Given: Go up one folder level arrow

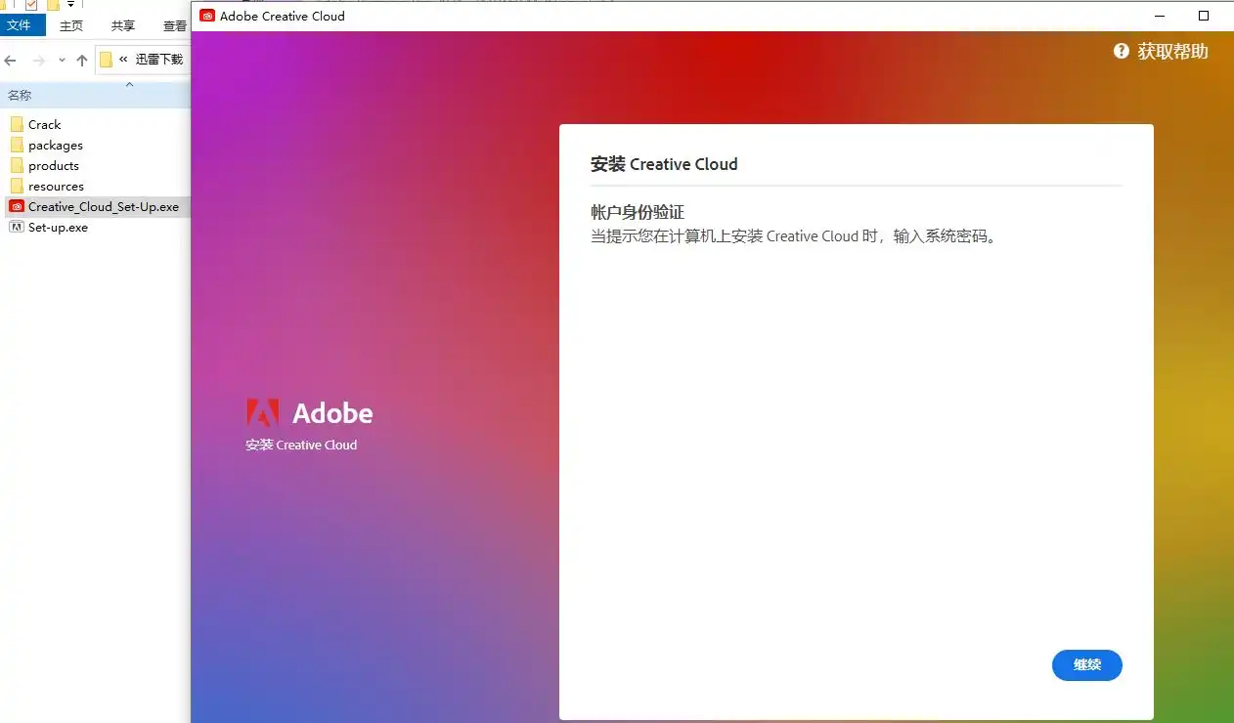Looking at the screenshot, I should click(82, 60).
